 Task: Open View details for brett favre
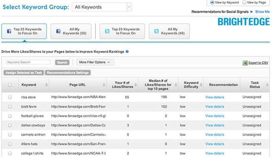(x=215, y=106)
